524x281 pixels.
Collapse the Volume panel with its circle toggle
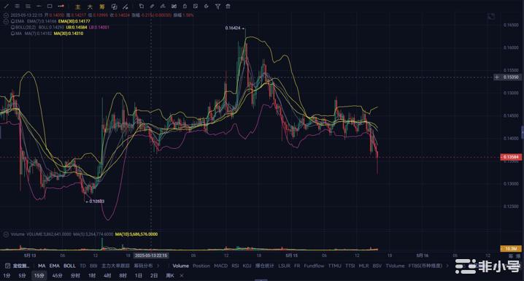6,234
